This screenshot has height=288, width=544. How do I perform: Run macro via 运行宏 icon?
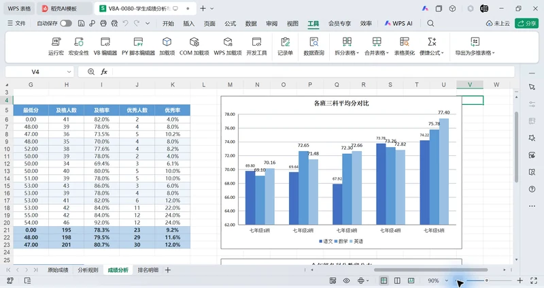tap(56, 46)
